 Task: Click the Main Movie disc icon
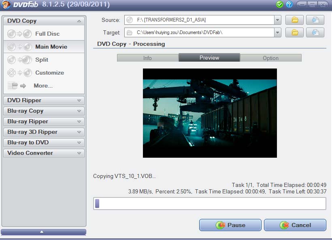pyautogui.click(x=19, y=47)
